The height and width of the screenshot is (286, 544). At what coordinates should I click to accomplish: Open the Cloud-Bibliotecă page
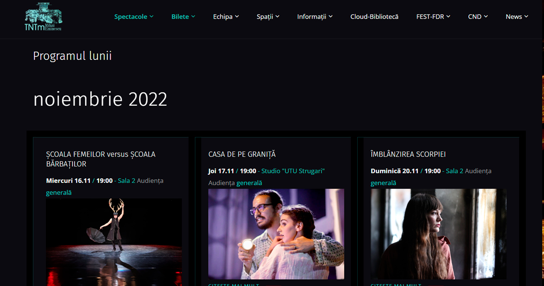(x=374, y=17)
